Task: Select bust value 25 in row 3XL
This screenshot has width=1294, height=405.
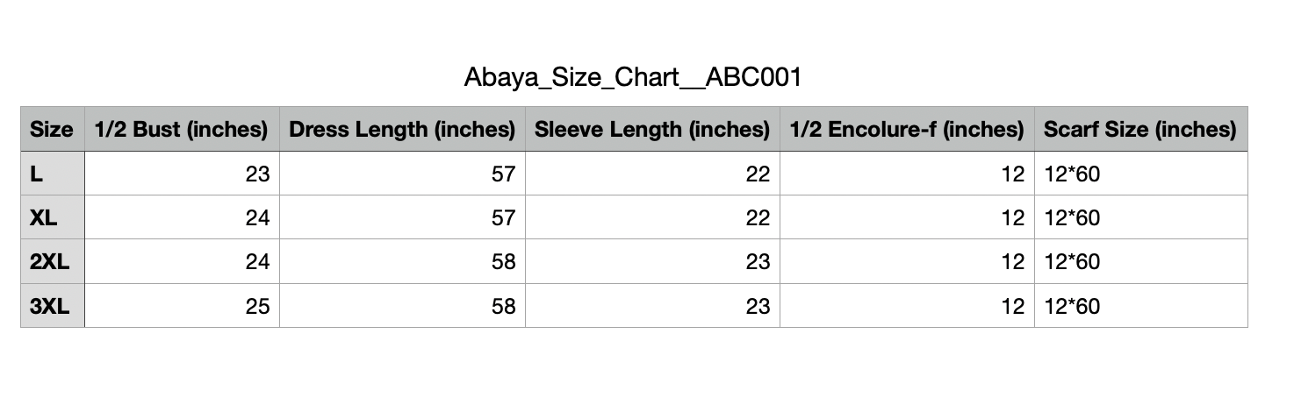Action: point(182,305)
